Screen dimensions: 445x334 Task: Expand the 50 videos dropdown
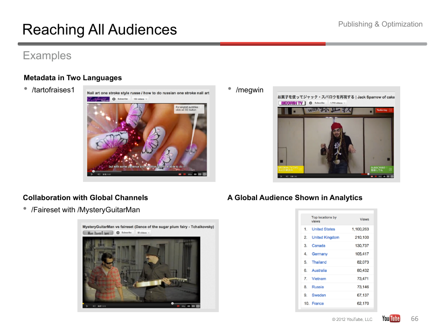(143, 233)
